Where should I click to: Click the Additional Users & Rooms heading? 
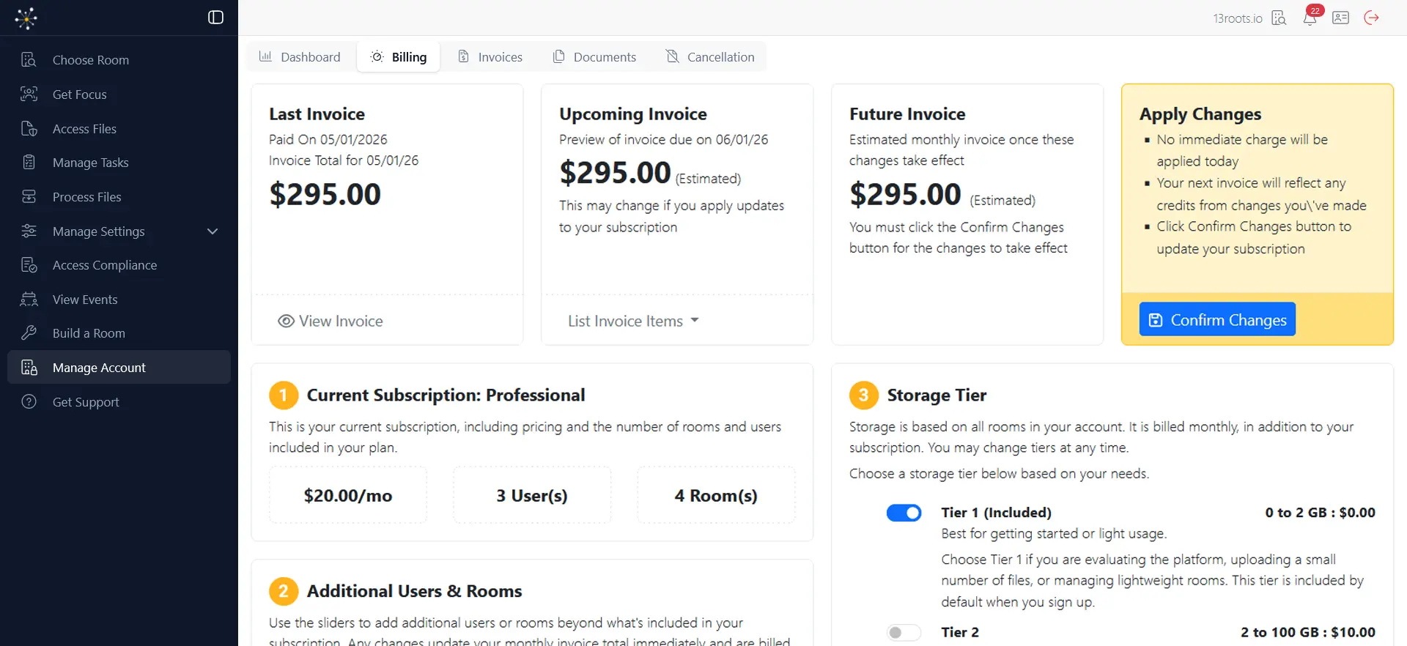pyautogui.click(x=414, y=591)
